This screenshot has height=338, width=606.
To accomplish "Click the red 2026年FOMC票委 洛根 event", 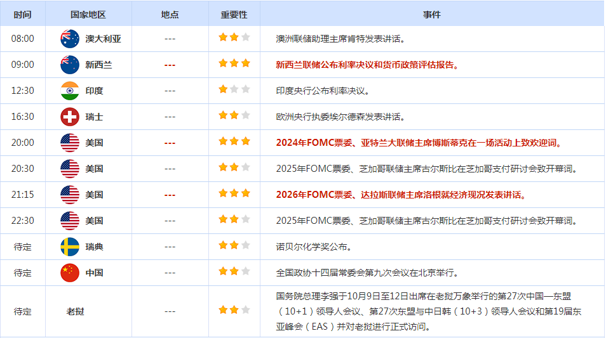I will point(401,195).
